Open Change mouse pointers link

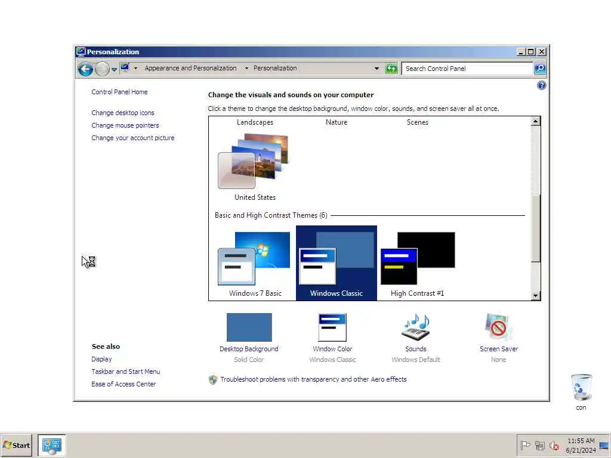click(x=125, y=125)
